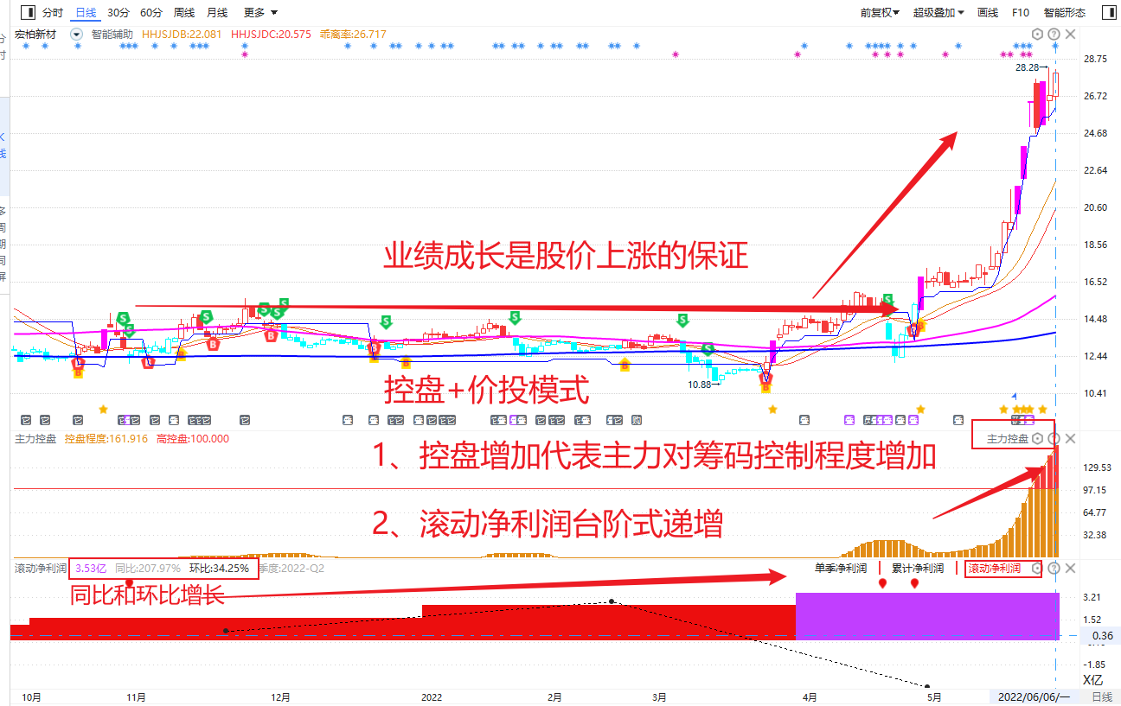Open 主力控盘 panel help icon
The image size is (1121, 706).
[1054, 439]
